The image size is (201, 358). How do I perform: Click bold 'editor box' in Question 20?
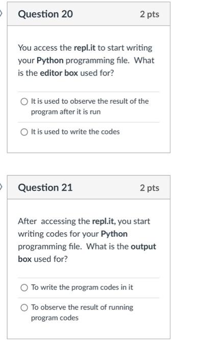[x=59, y=73]
